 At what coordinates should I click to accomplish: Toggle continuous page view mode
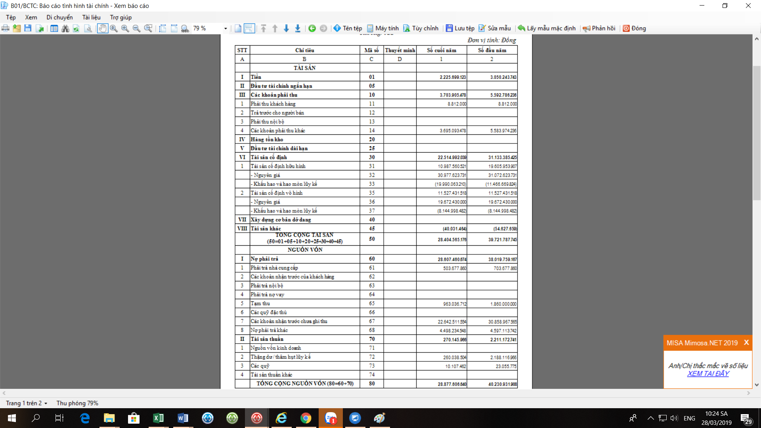[x=249, y=28]
